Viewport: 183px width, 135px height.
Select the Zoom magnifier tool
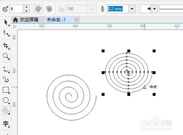tap(6, 56)
